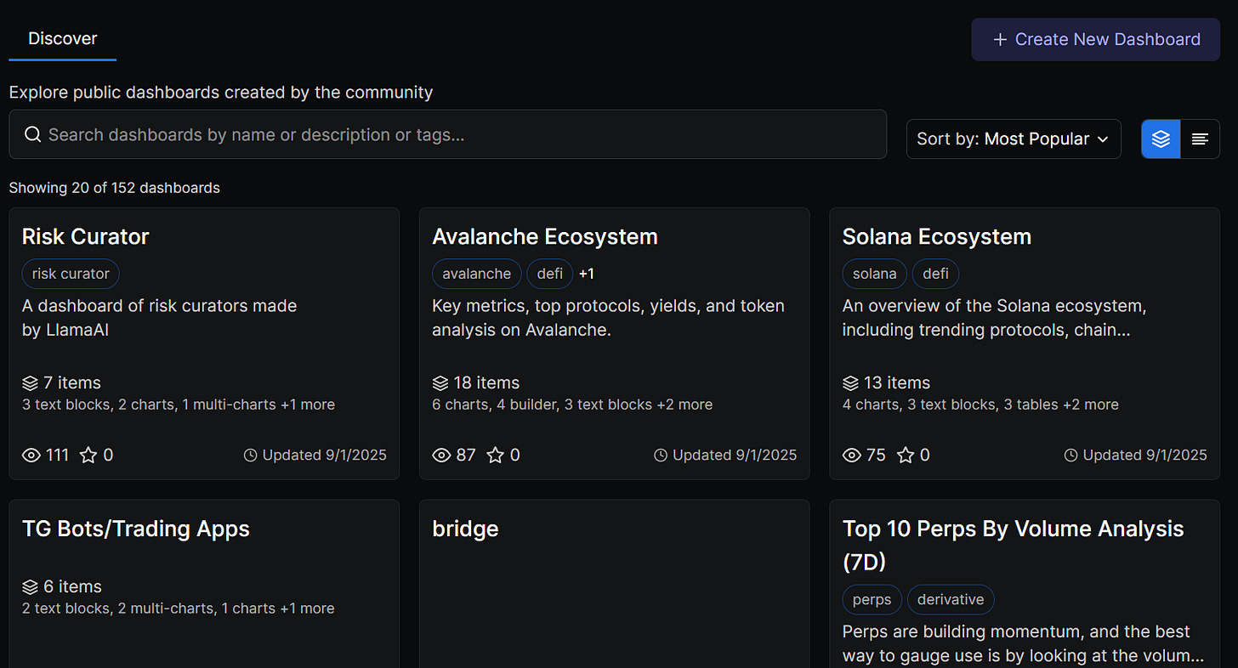This screenshot has width=1238, height=668.
Task: Filter by the perps tag
Action: tap(872, 600)
